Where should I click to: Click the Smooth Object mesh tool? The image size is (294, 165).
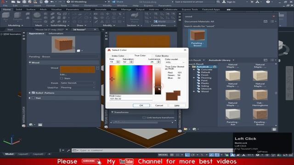click(x=37, y=17)
